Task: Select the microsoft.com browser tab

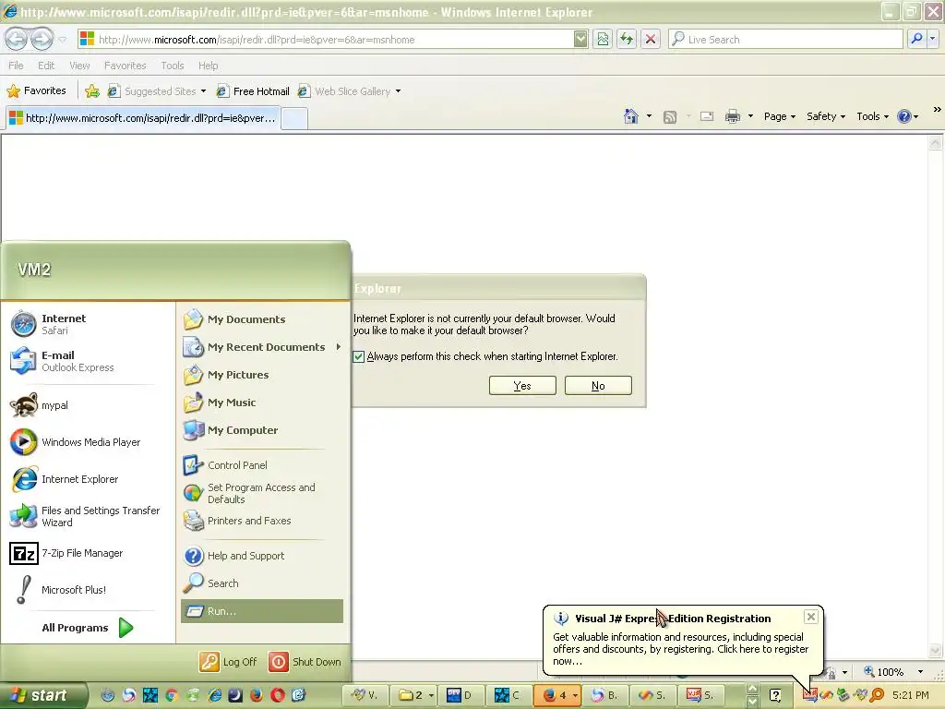Action: pyautogui.click(x=142, y=117)
